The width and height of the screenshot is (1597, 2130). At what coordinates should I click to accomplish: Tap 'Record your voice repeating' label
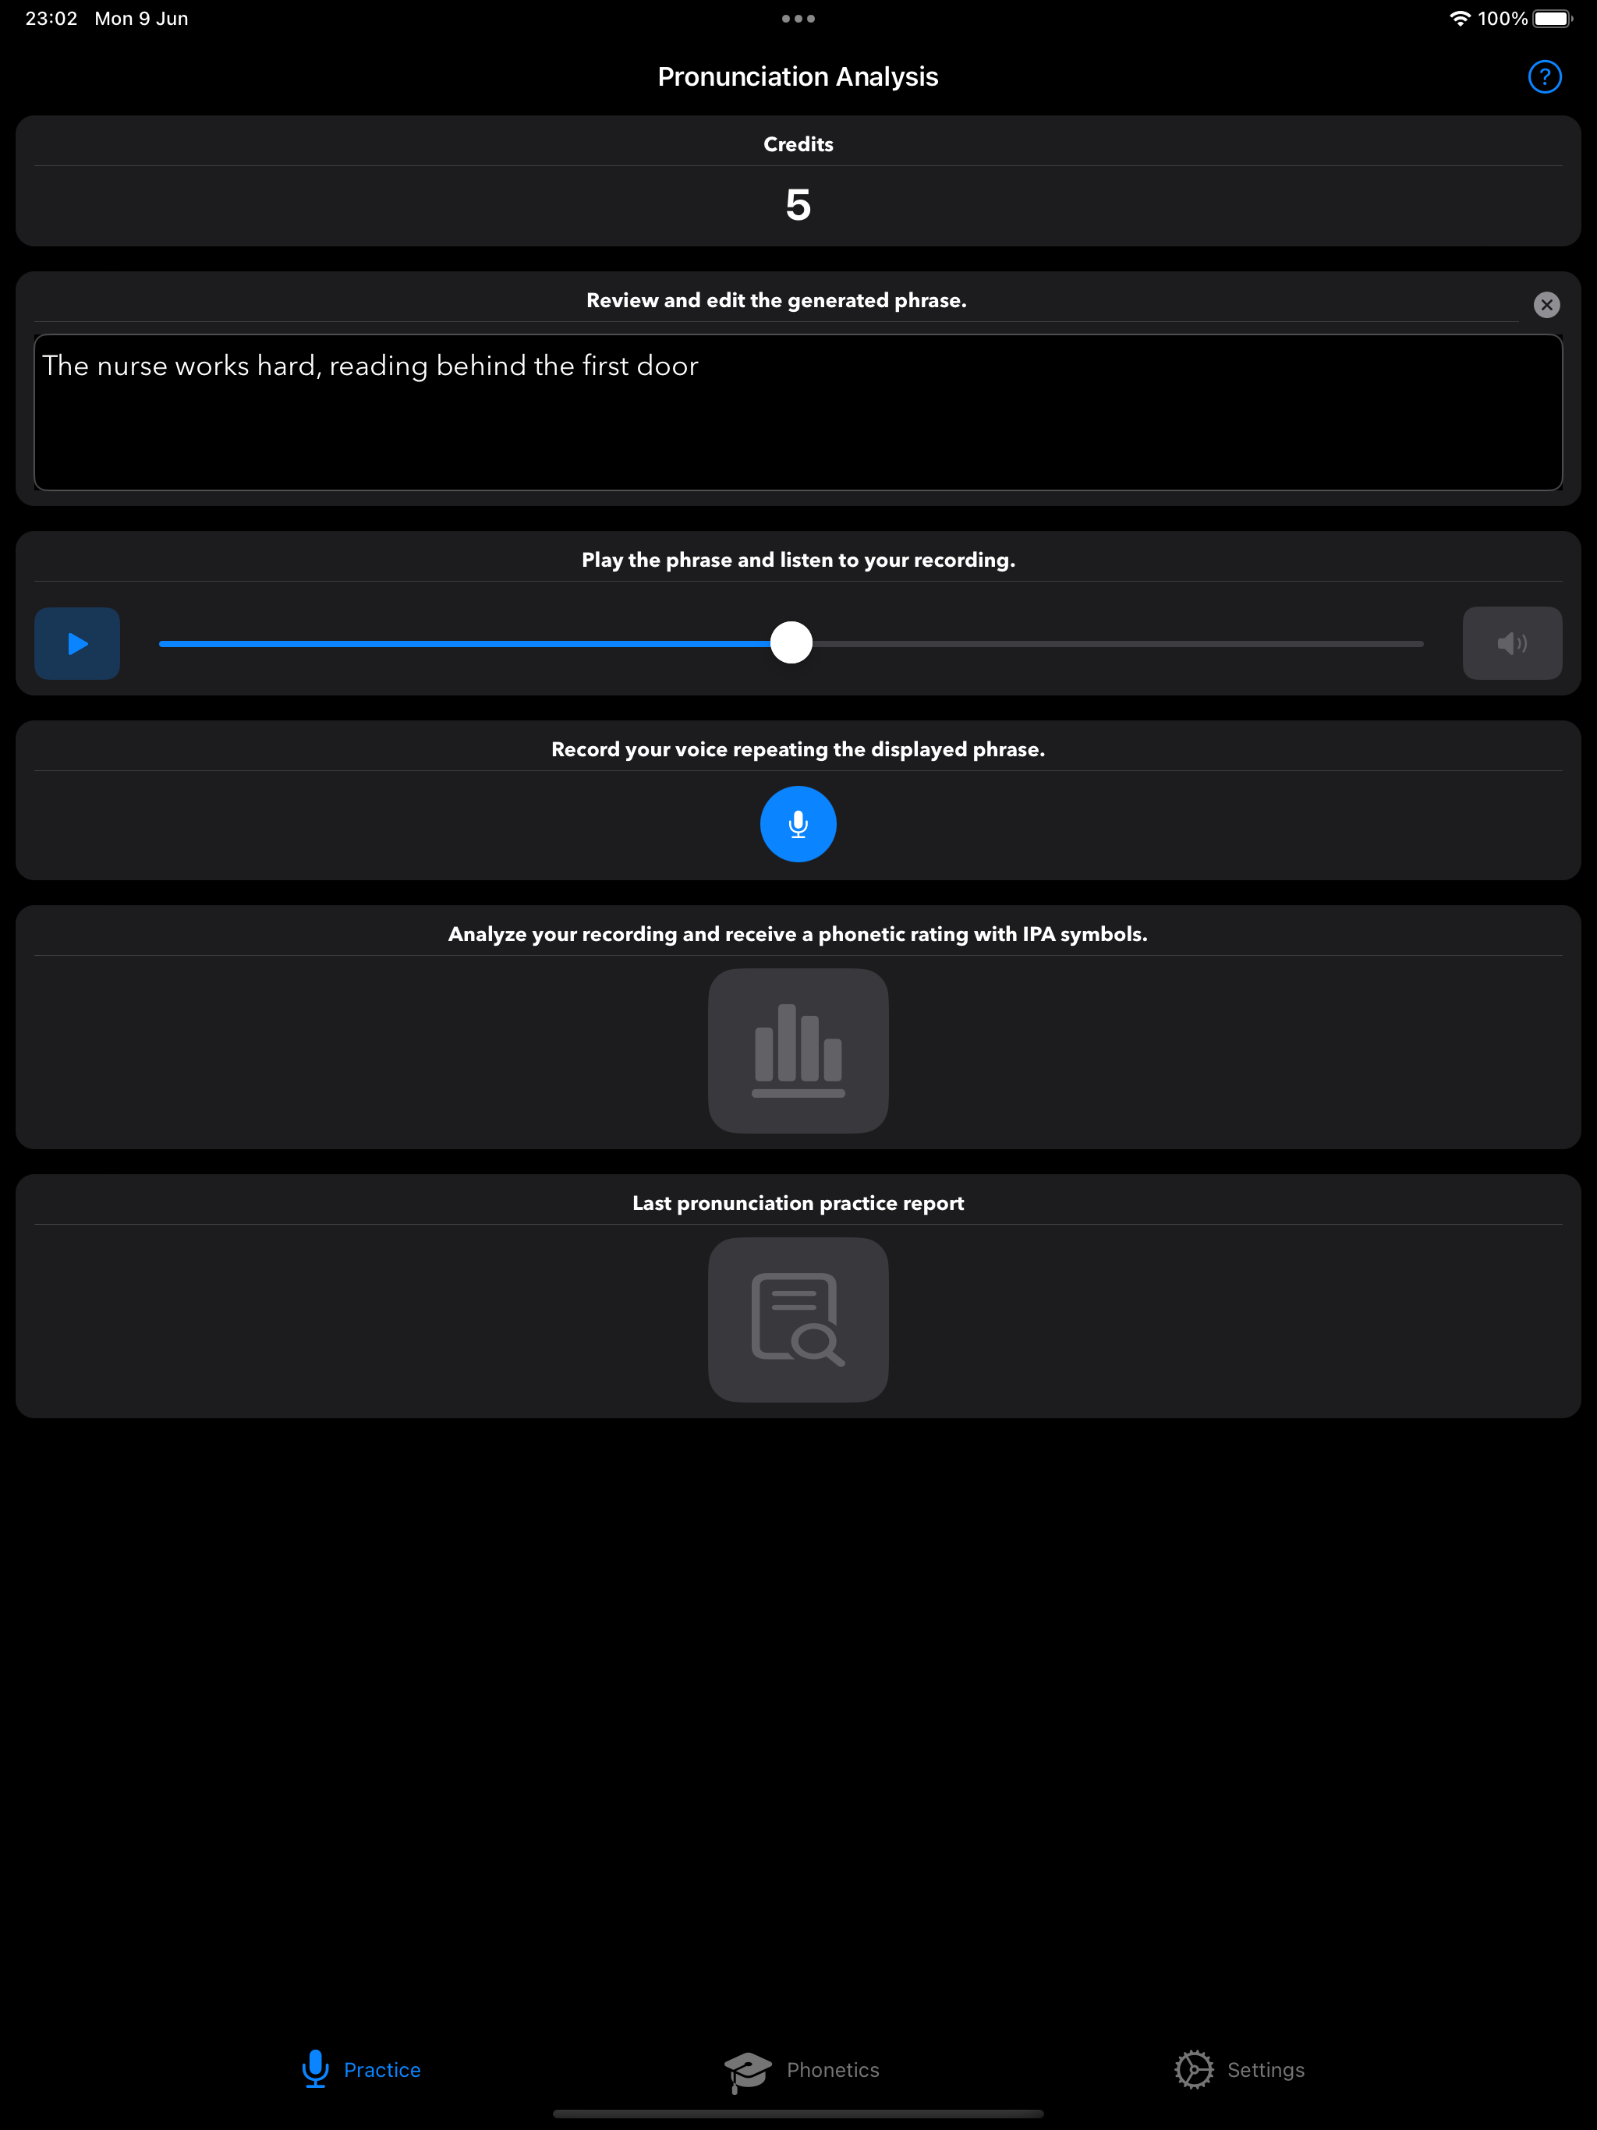click(x=798, y=749)
